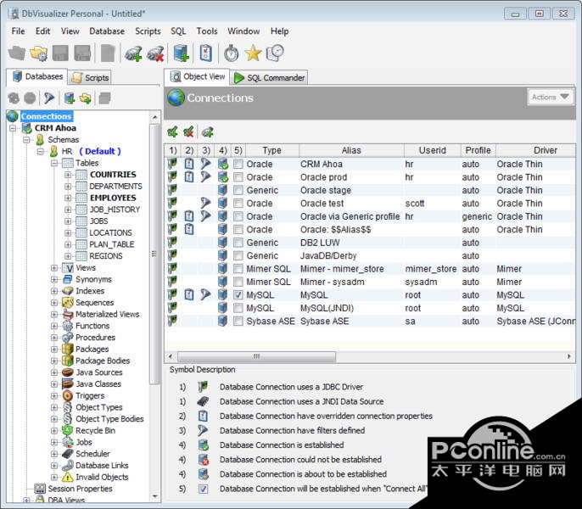The image size is (582, 509).
Task: Click create database connection icon in main toolbar
Action: click(x=181, y=53)
